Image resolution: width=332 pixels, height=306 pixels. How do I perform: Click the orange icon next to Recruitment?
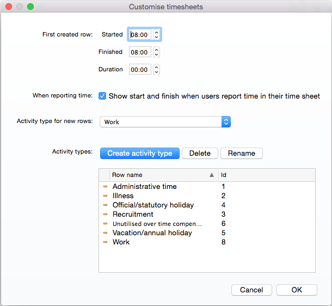tap(105, 215)
